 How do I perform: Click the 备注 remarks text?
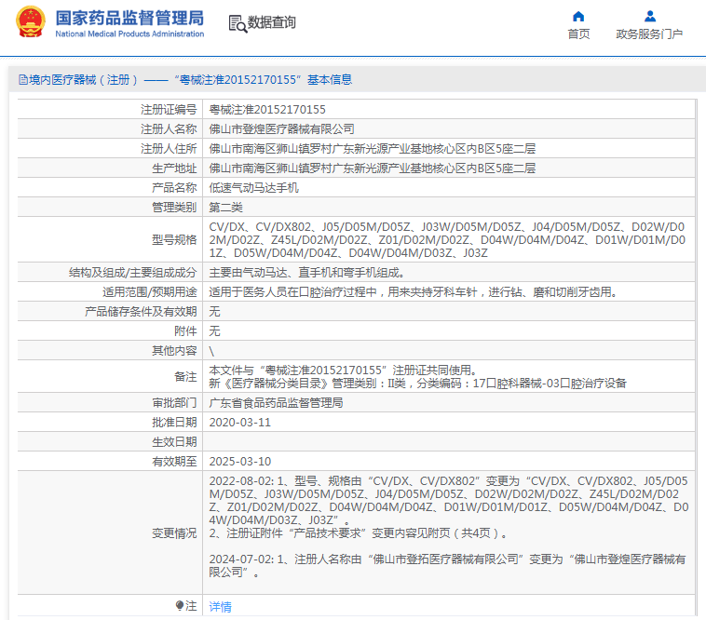coord(418,377)
